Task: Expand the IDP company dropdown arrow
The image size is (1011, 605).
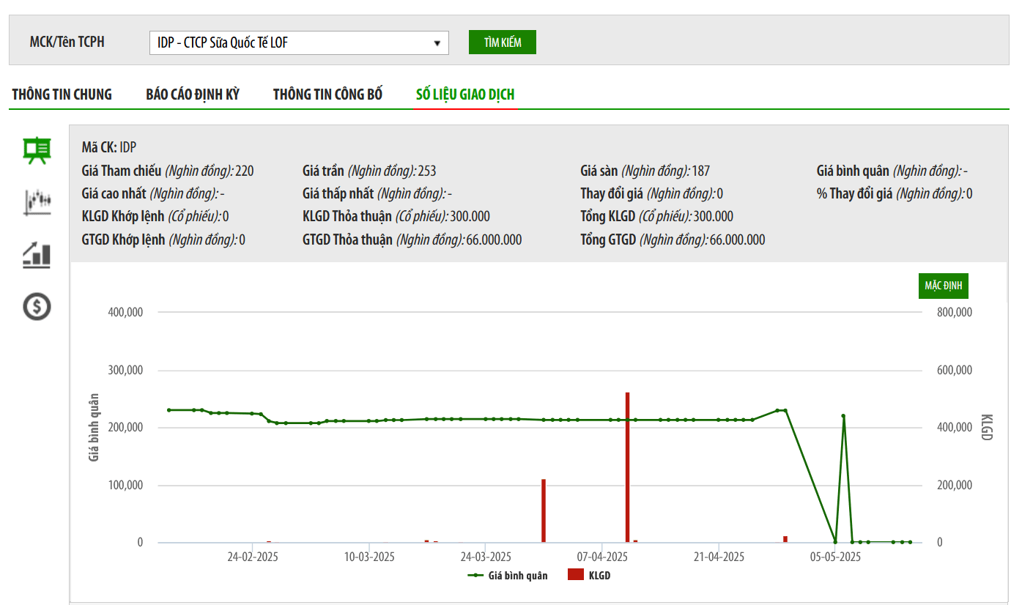Action: pyautogui.click(x=437, y=42)
